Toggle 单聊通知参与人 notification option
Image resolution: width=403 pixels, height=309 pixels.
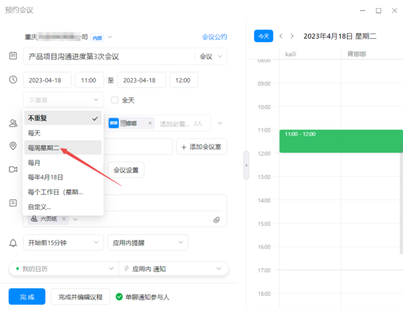coord(119,296)
